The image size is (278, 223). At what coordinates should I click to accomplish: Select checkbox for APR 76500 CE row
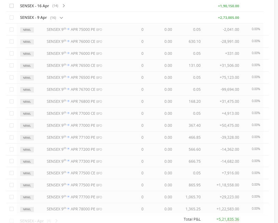point(12,65)
